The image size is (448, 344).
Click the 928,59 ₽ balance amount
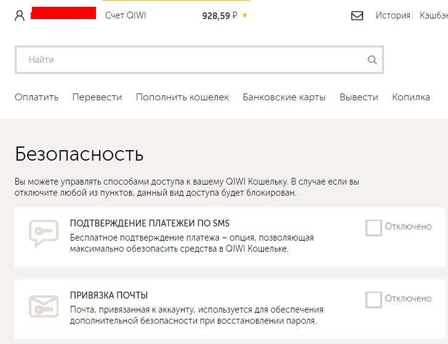[x=220, y=16]
